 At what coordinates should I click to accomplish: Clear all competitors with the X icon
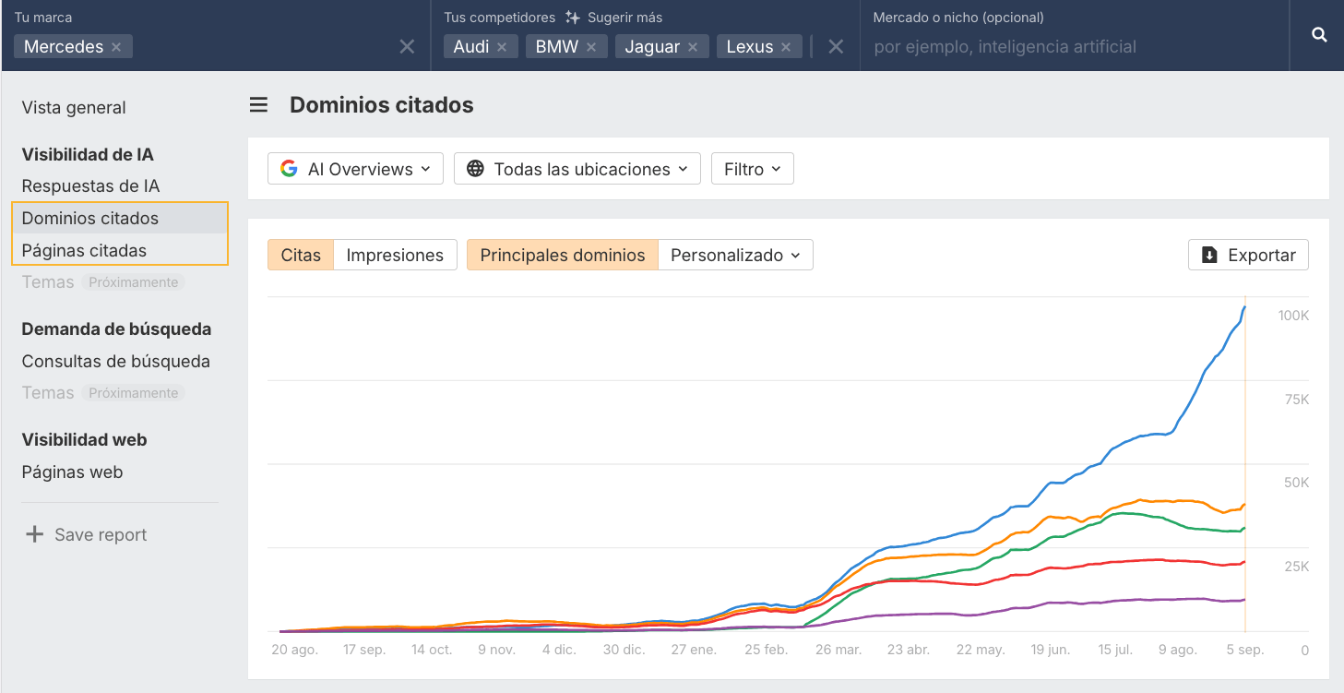click(836, 47)
